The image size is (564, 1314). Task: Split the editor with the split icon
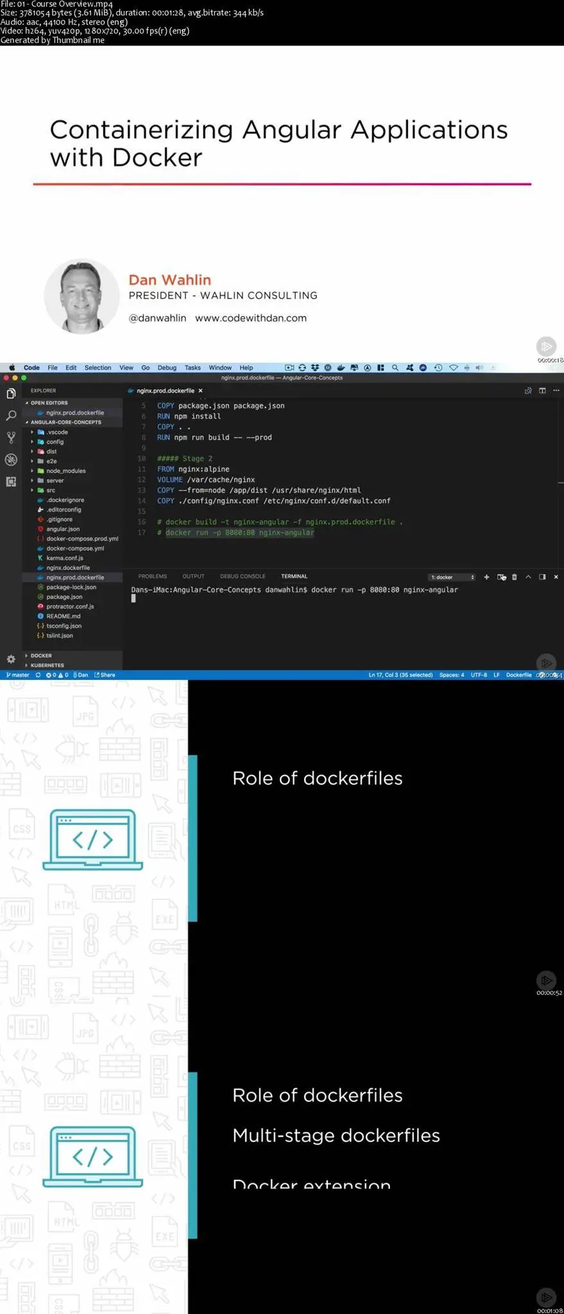(x=542, y=391)
